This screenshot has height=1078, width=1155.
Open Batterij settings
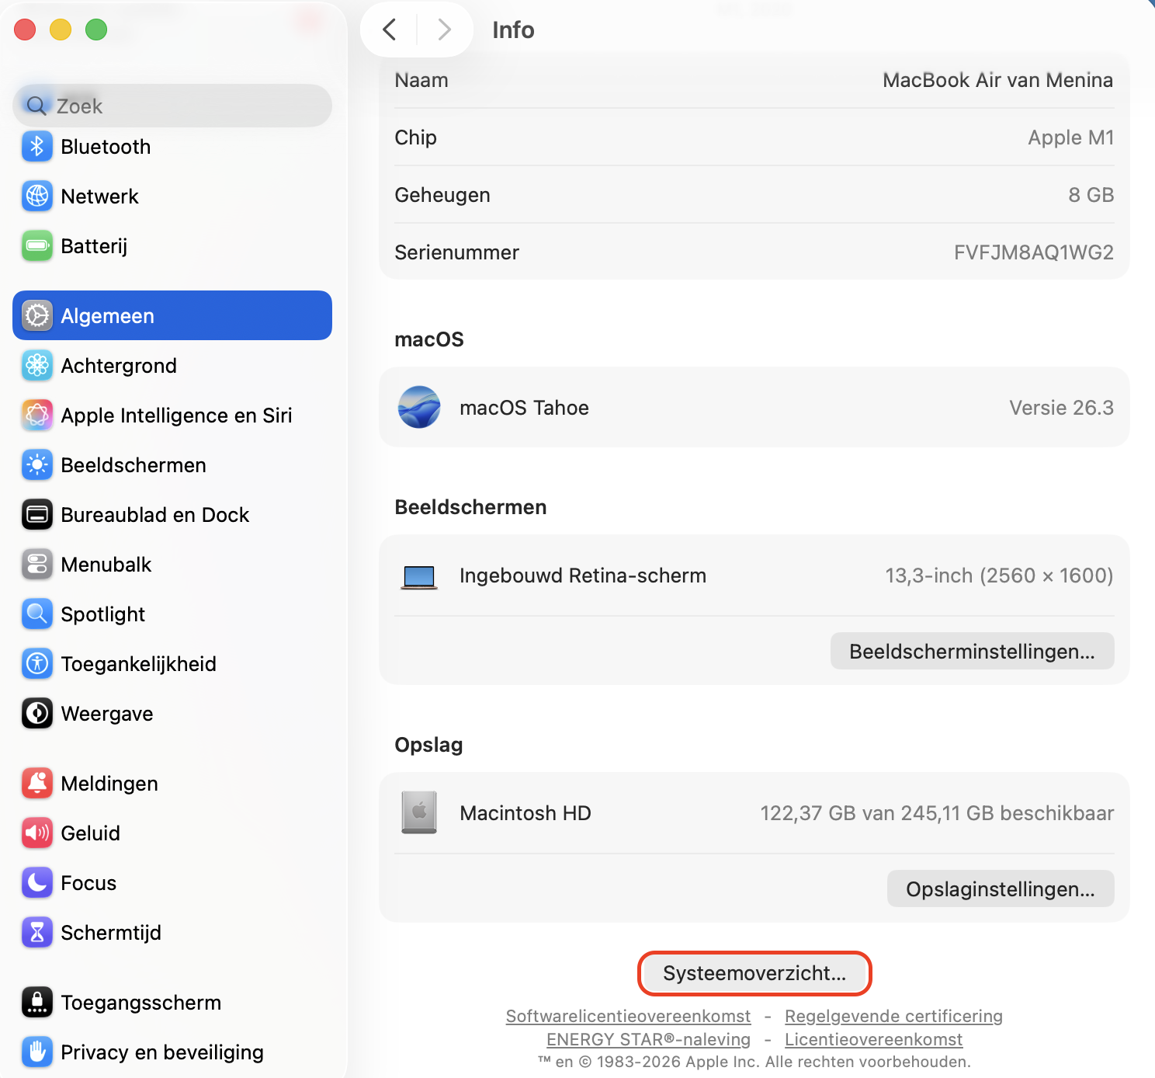tap(36, 246)
